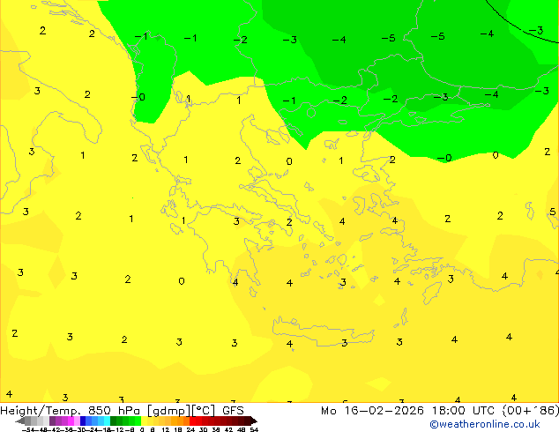
Task: Click the 'Mo 16-02-2026 18:00 UTC' timestamp
Action: pos(410,411)
